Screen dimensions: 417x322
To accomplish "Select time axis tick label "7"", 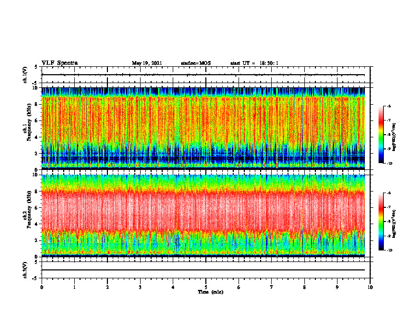I will 272,287.
